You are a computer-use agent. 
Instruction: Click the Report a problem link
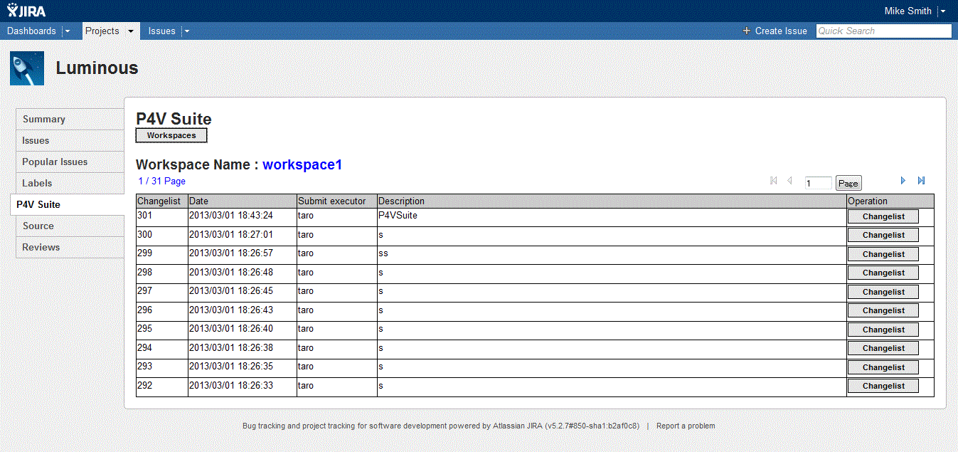click(686, 426)
